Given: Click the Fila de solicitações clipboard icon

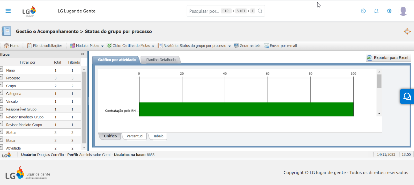Looking at the screenshot, I should pyautogui.click(x=29, y=46).
